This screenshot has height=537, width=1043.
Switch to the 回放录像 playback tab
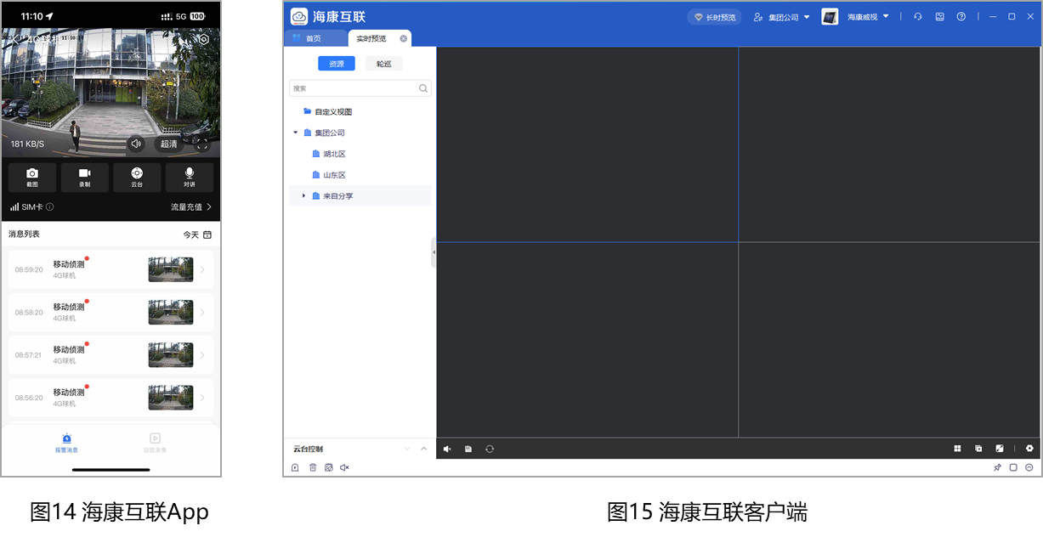pyautogui.click(x=155, y=442)
